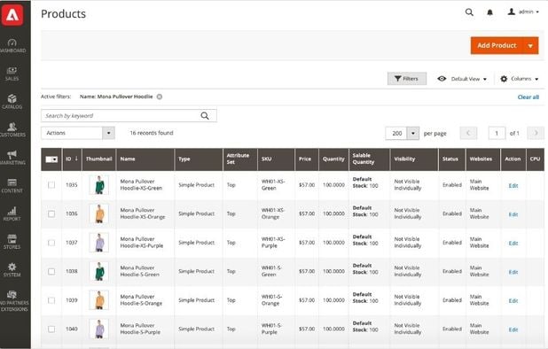Edit product Mona Pullover Hoodie-XS-Orange

click(x=513, y=214)
